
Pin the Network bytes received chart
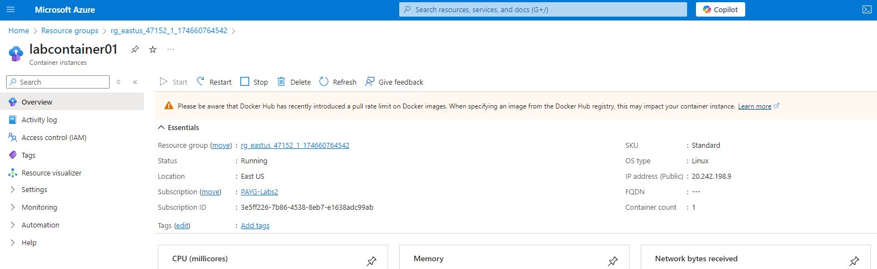click(x=854, y=261)
